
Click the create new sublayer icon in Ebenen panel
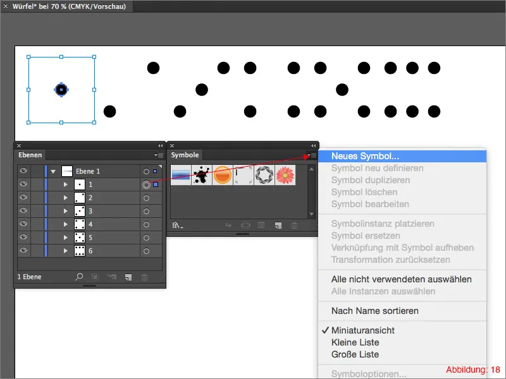[112, 277]
